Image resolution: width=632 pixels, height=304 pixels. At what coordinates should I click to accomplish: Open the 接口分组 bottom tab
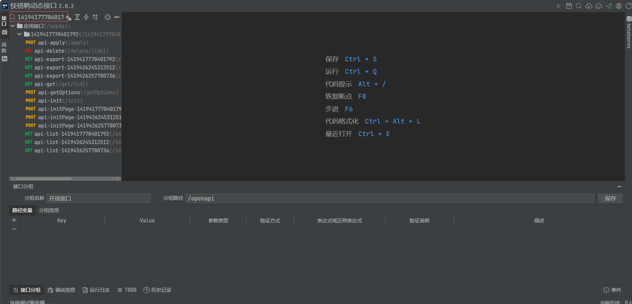point(27,290)
